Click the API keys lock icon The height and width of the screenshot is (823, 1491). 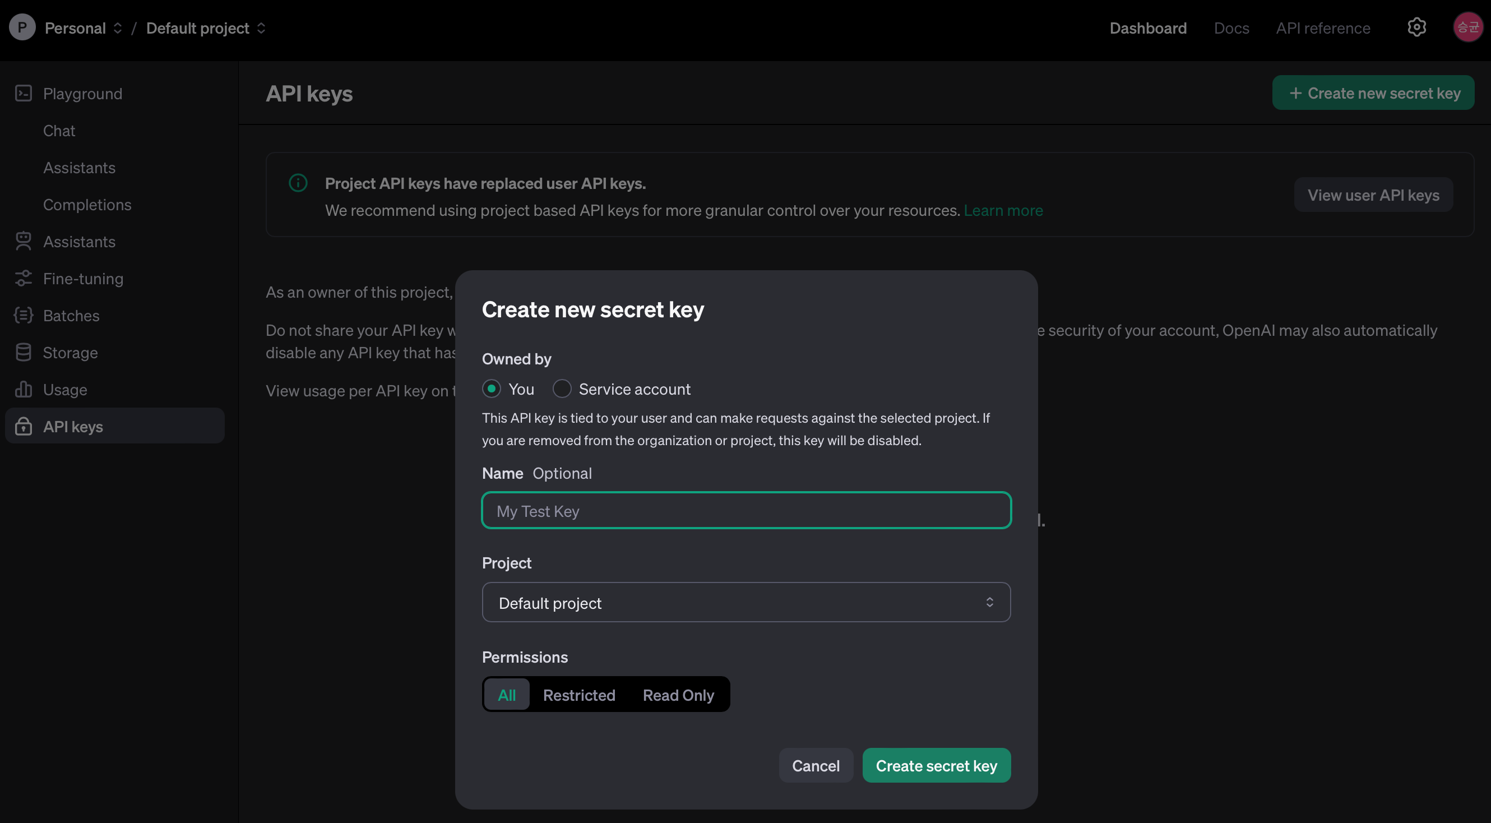pyautogui.click(x=23, y=427)
